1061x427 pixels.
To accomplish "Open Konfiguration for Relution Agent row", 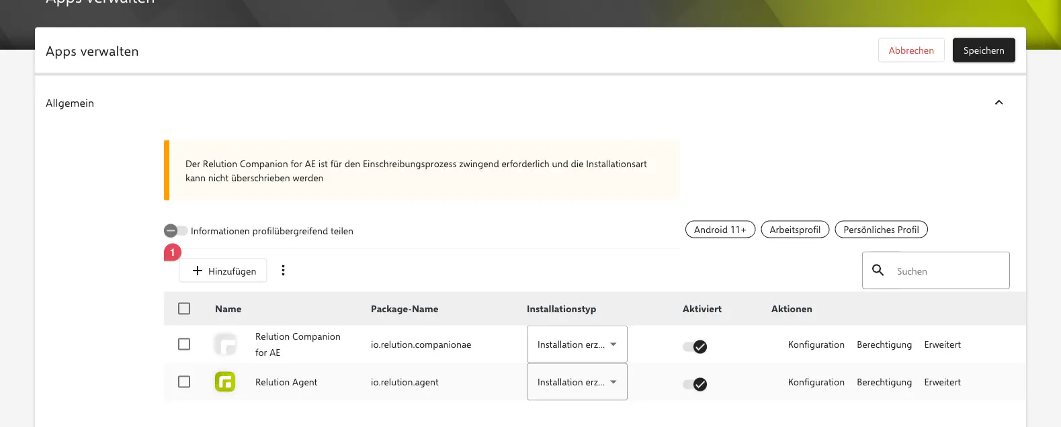I will pos(816,382).
